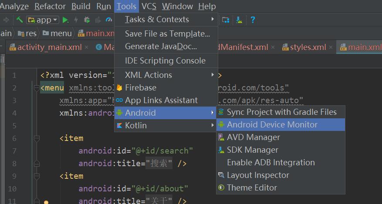This screenshot has width=382, height=204.
Task: Toggle Enable ADB Integration
Action: click(x=281, y=162)
